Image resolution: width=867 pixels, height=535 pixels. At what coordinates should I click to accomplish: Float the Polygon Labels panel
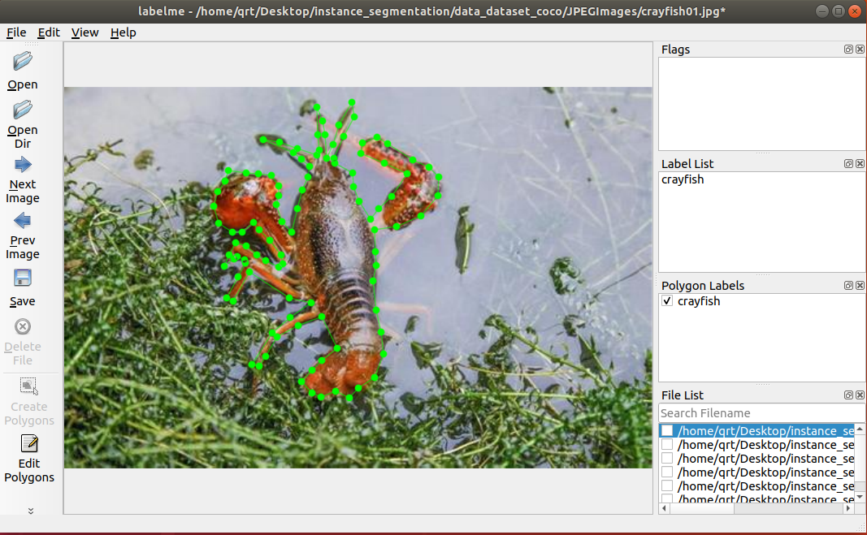pos(848,285)
